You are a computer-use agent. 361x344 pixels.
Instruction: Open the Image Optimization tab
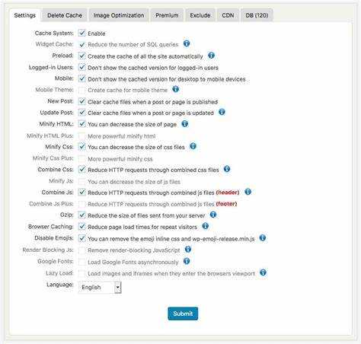tap(119, 15)
